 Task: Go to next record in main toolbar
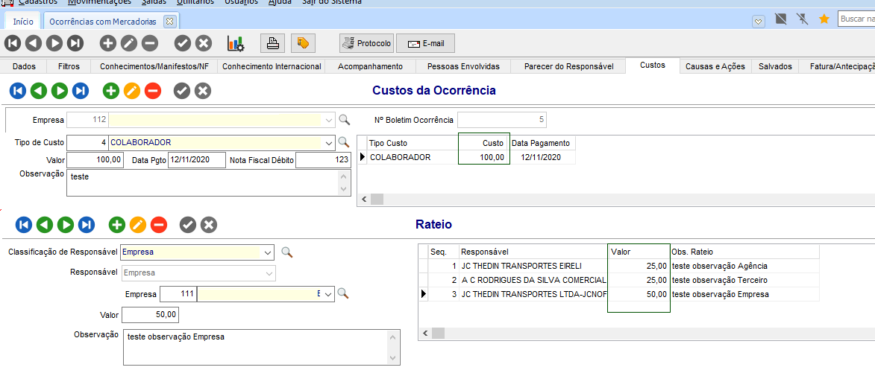pyautogui.click(x=54, y=43)
